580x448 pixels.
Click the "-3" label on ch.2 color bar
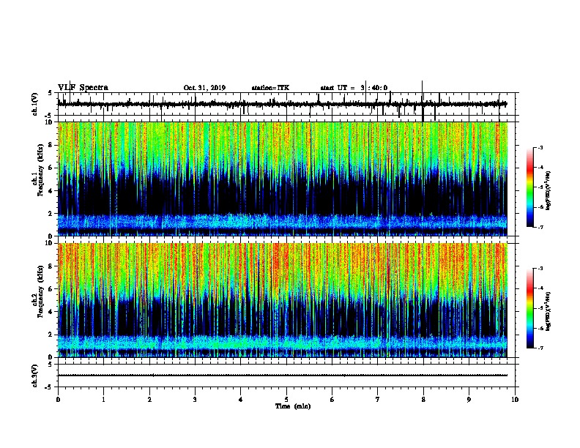tap(540, 269)
